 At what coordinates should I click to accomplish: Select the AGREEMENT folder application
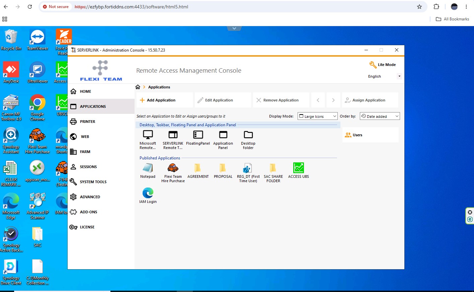pyautogui.click(x=198, y=171)
